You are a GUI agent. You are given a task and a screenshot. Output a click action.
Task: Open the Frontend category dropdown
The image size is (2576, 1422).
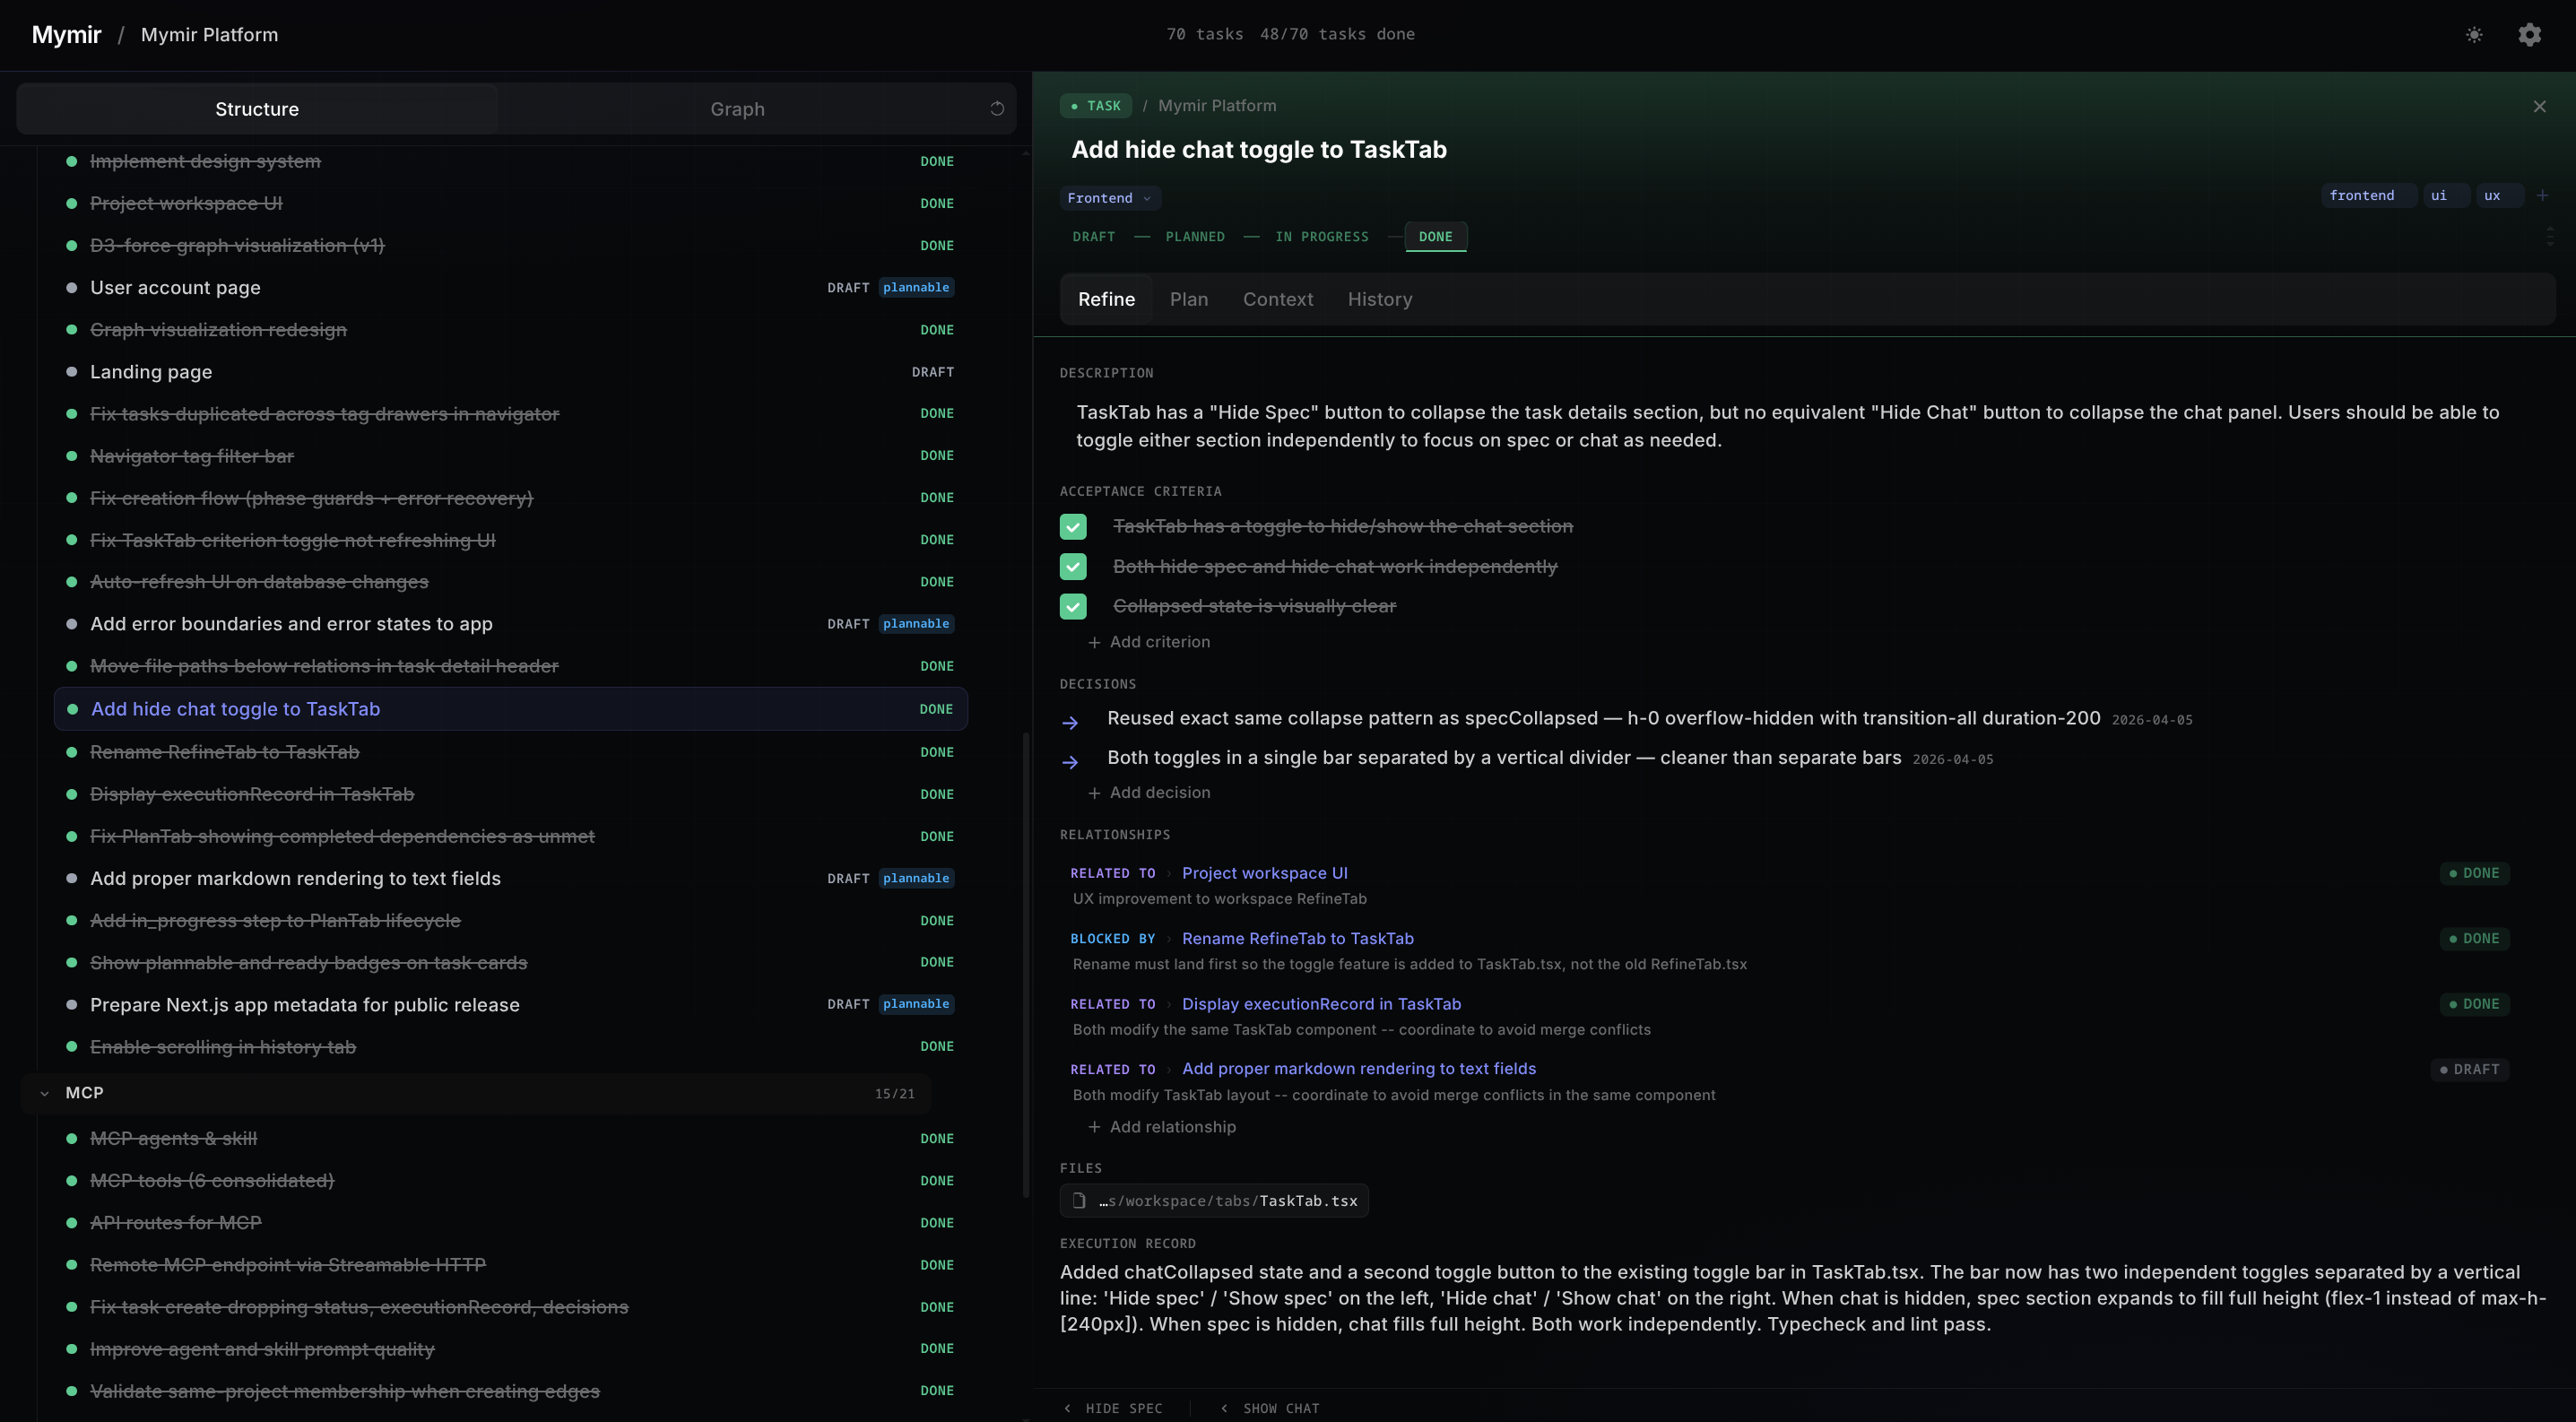(x=1109, y=198)
